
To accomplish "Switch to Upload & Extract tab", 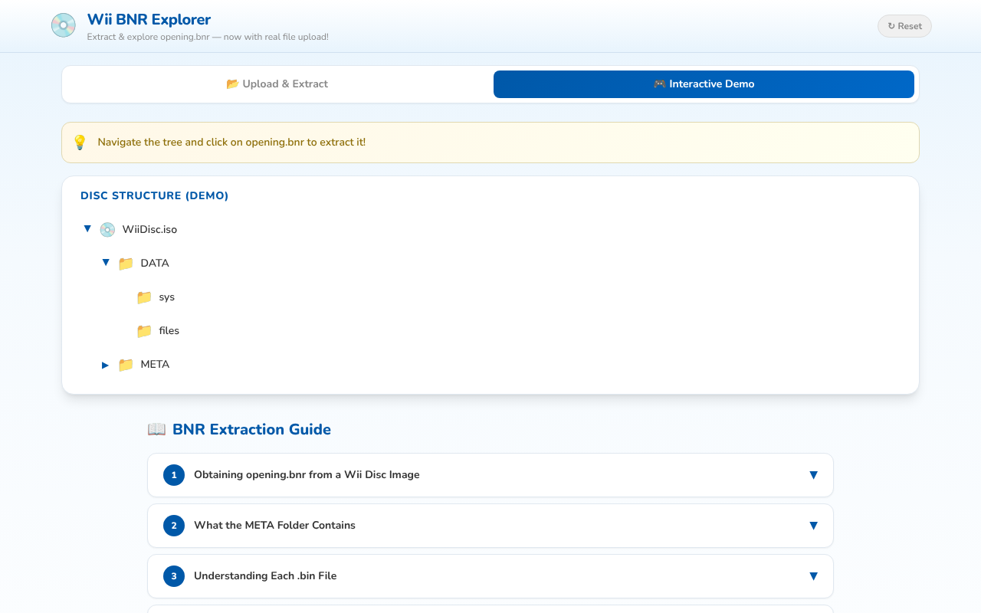I will tap(277, 84).
